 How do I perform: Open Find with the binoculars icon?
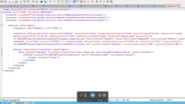click(x=41, y=1)
